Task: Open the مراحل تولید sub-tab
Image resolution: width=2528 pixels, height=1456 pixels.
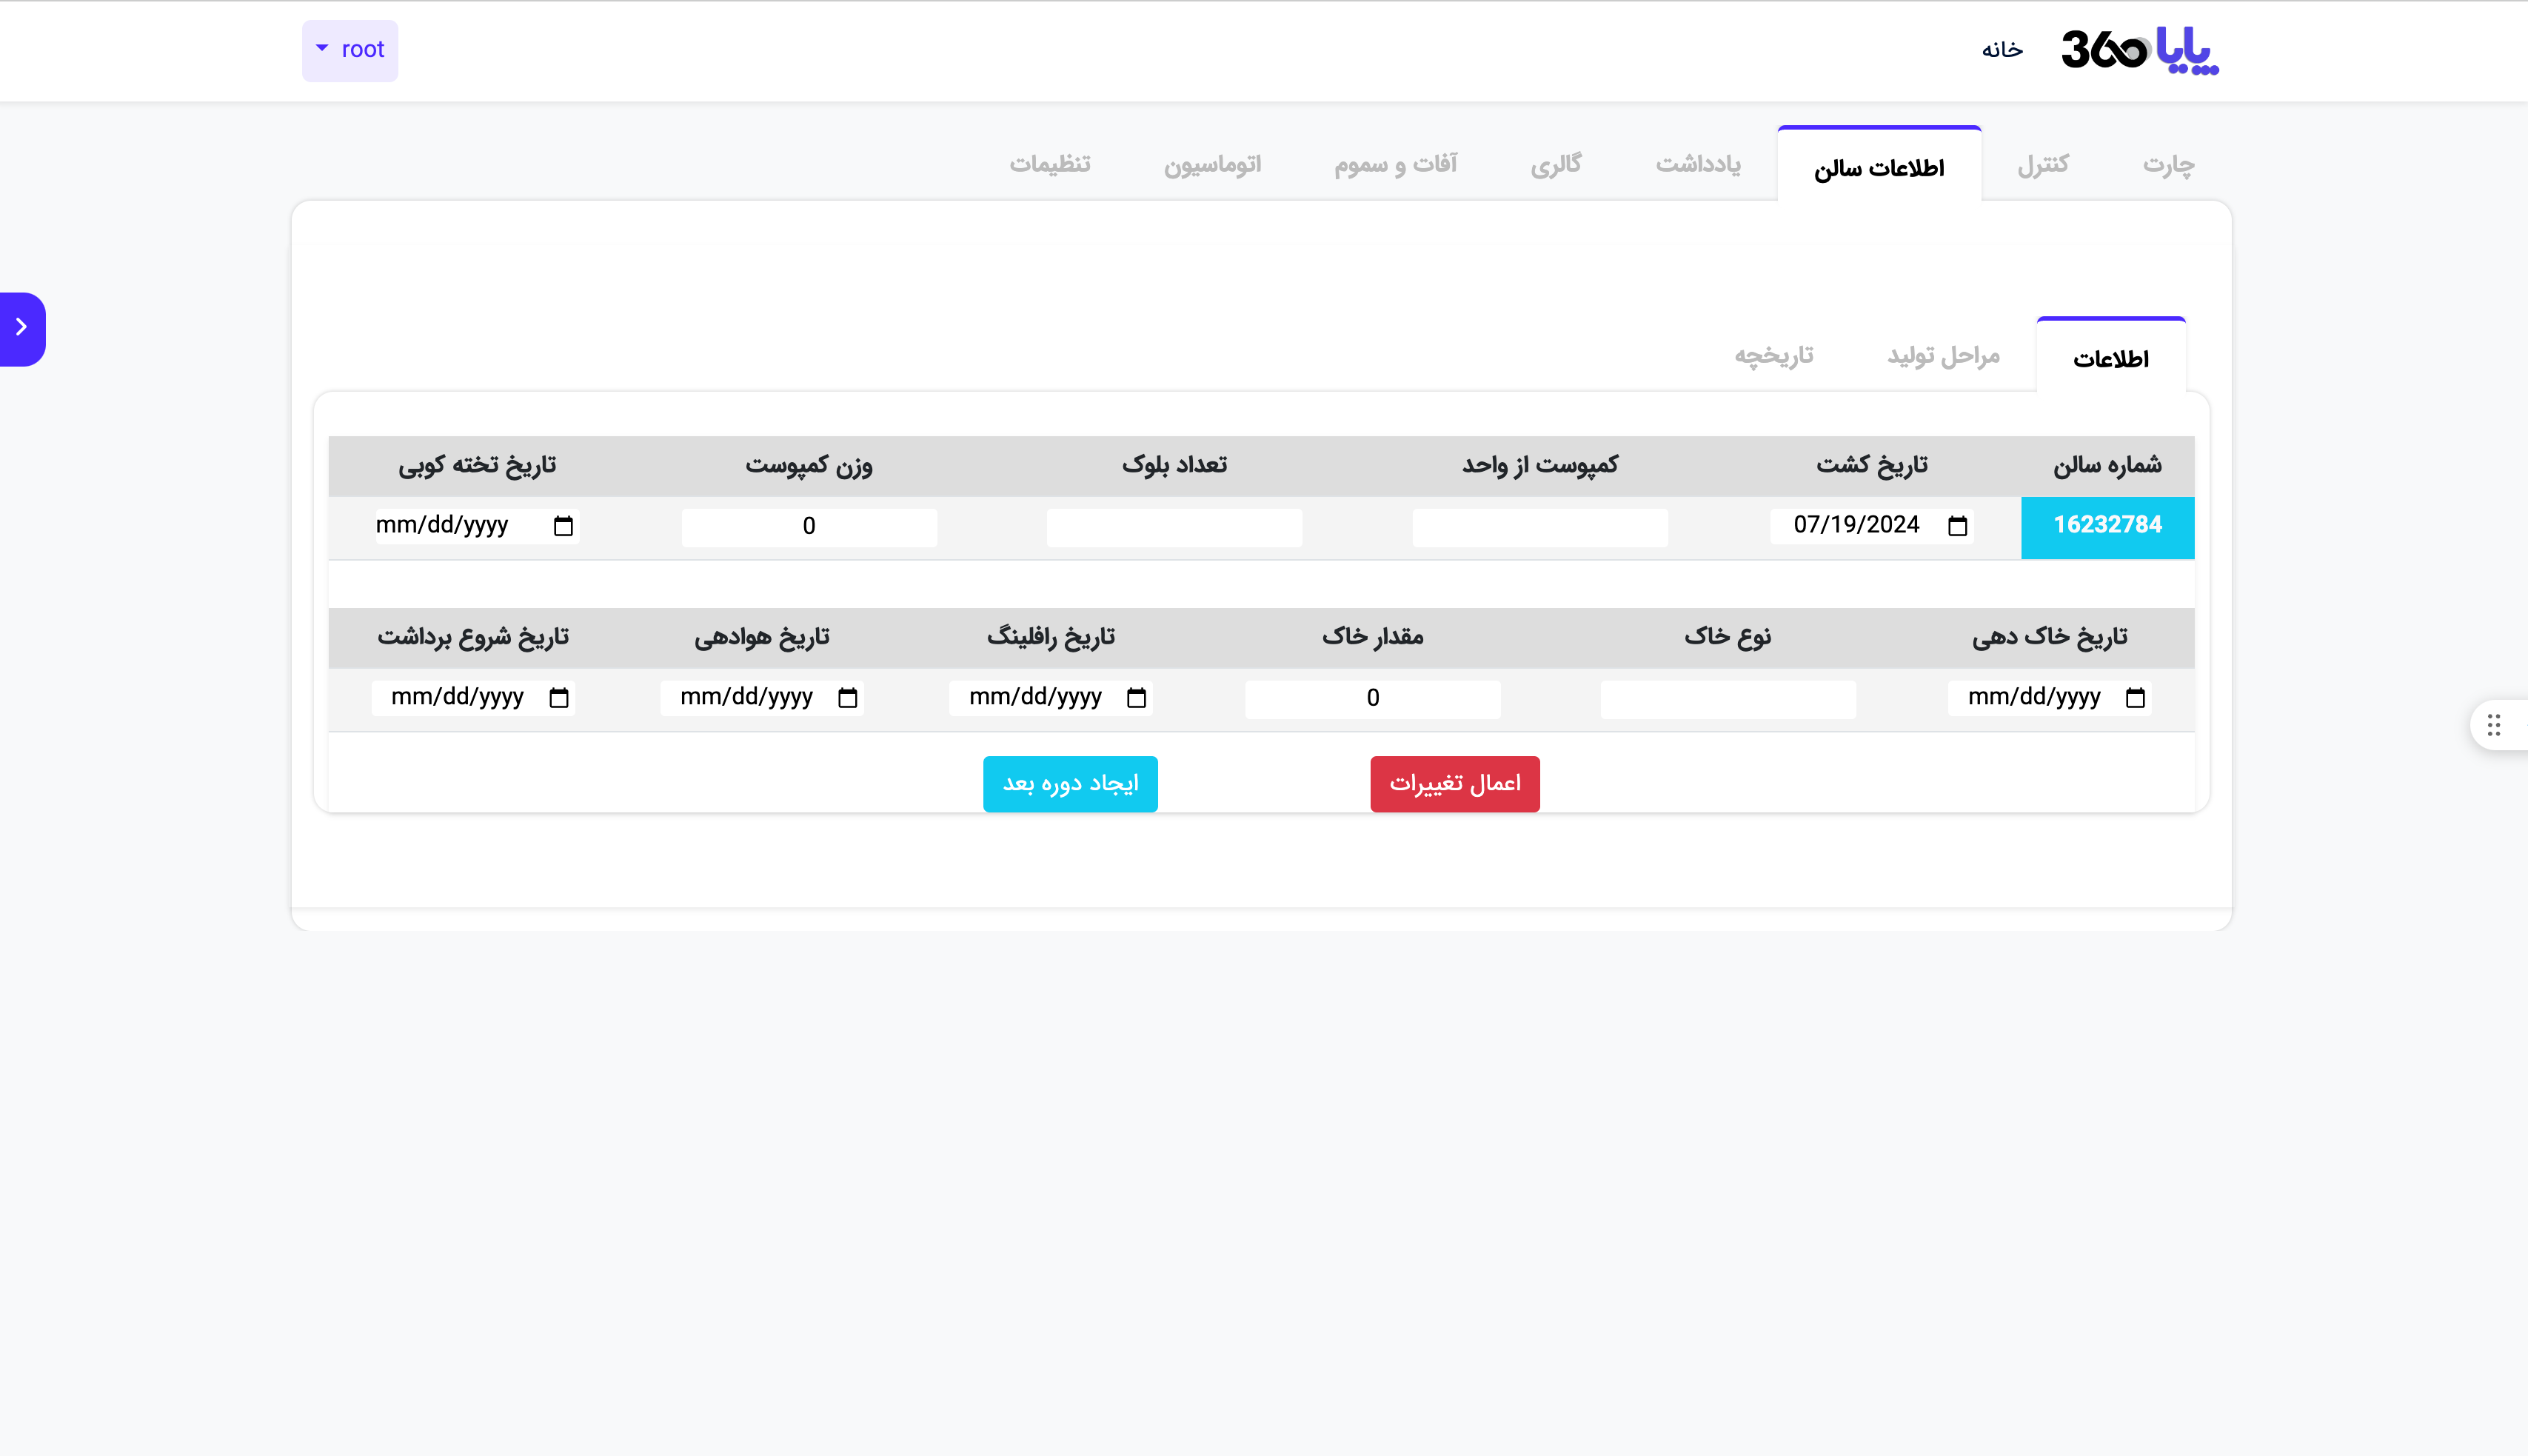Action: (x=1943, y=356)
